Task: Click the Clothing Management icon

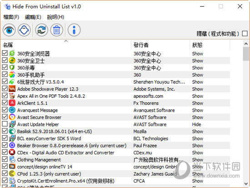Action: 12,159
